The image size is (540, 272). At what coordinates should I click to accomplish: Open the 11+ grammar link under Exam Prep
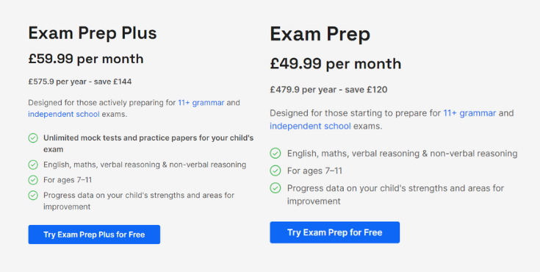coord(469,113)
